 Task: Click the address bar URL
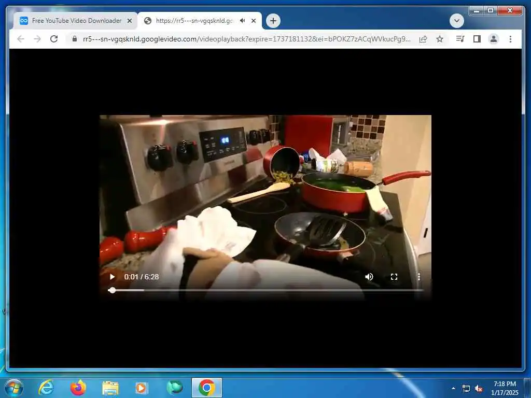[246, 39]
